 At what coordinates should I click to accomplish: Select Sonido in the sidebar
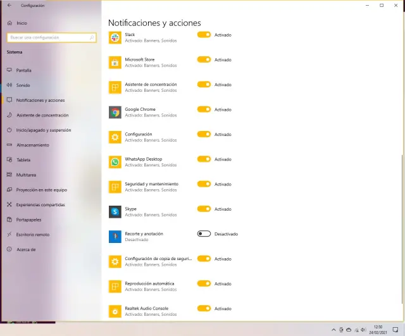point(23,85)
